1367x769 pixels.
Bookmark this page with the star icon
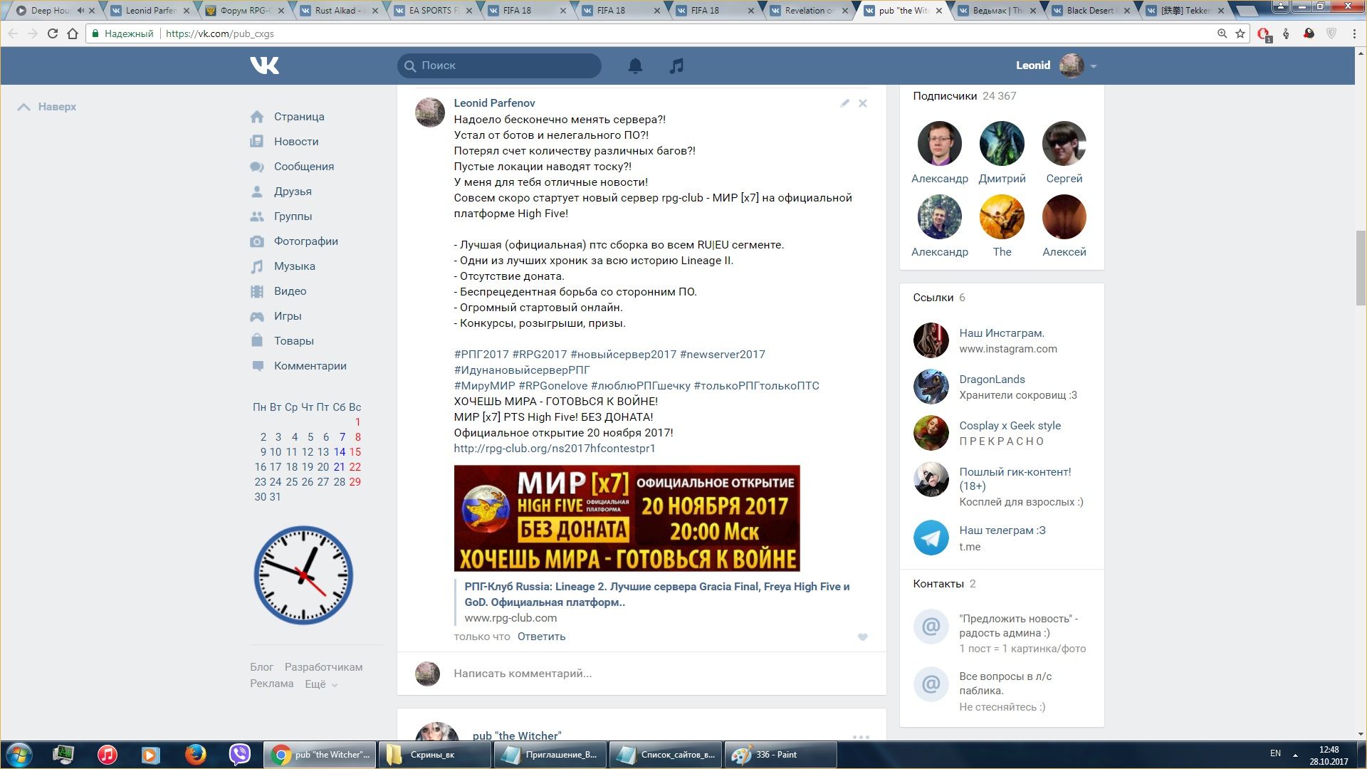click(x=1240, y=33)
